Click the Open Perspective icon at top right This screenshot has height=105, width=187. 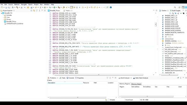[179, 7]
